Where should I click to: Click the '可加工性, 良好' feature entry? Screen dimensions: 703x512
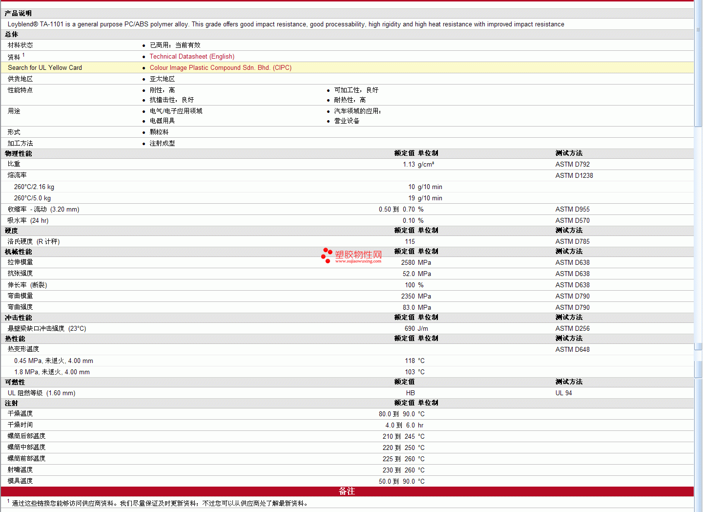point(356,90)
